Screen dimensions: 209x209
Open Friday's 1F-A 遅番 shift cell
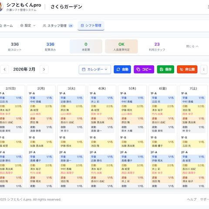pyautogui.click(x=163, y=121)
